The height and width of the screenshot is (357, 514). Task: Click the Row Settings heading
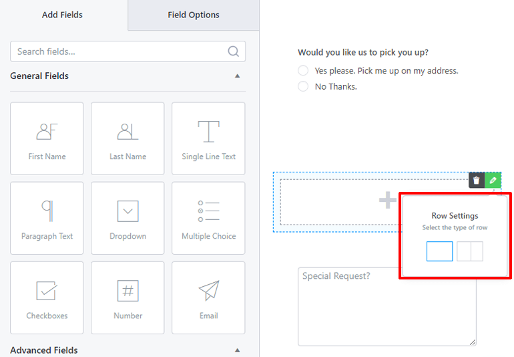click(x=455, y=216)
